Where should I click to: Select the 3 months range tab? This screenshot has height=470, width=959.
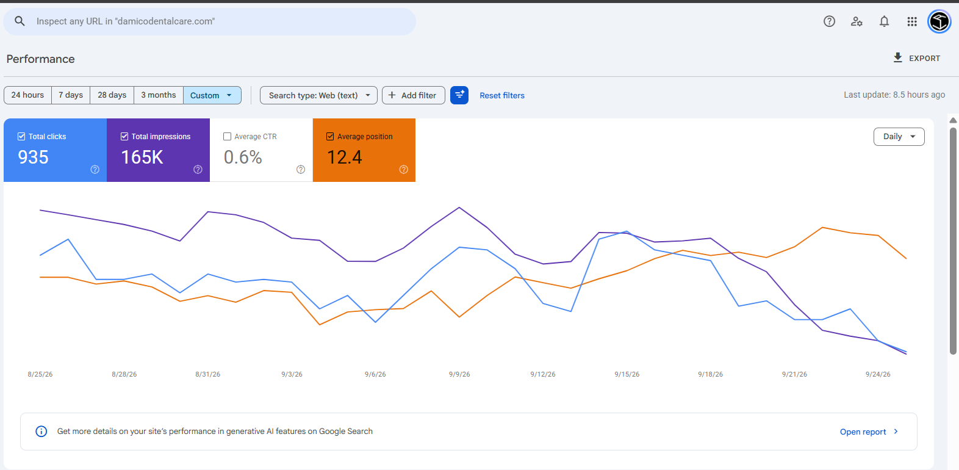(159, 95)
